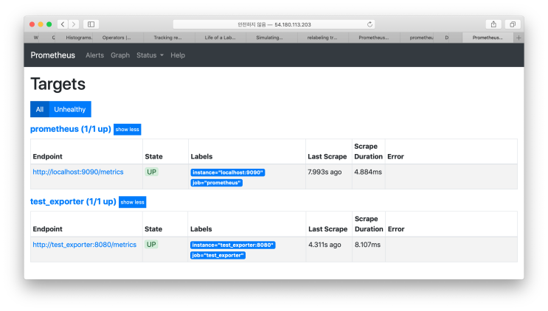Click the 4.311s ago last scrape value
This screenshot has height=311, width=548.
tap(325, 245)
